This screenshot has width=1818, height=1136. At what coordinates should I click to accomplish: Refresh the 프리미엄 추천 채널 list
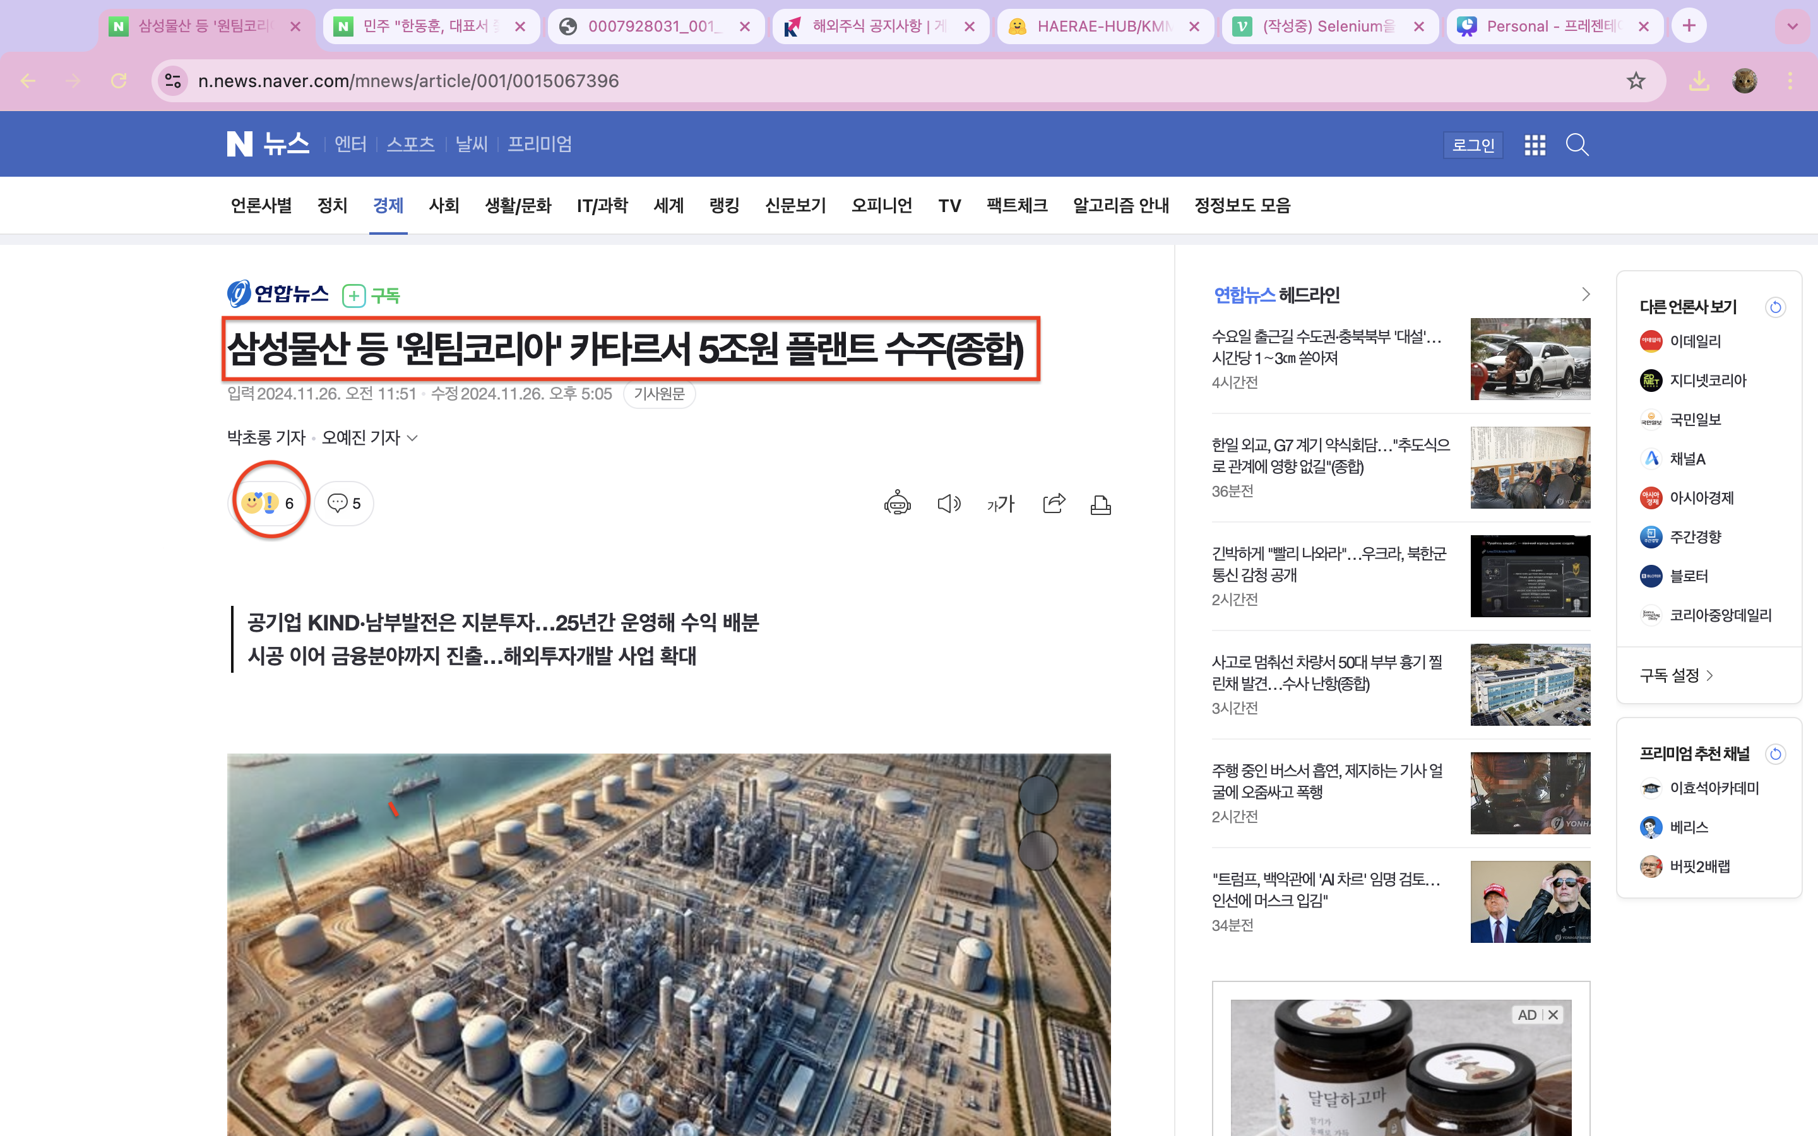(1775, 754)
